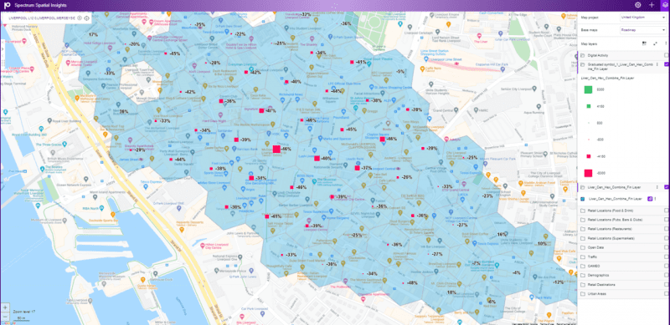This screenshot has width=670, height=325.
Task: Open Graduated symbol layer three-dot menu
Action: point(657,64)
